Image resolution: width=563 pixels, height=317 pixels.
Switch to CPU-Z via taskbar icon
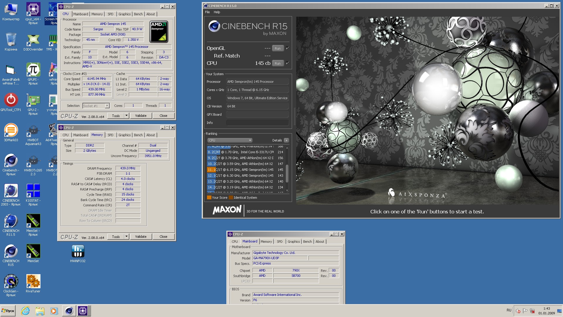[83, 311]
